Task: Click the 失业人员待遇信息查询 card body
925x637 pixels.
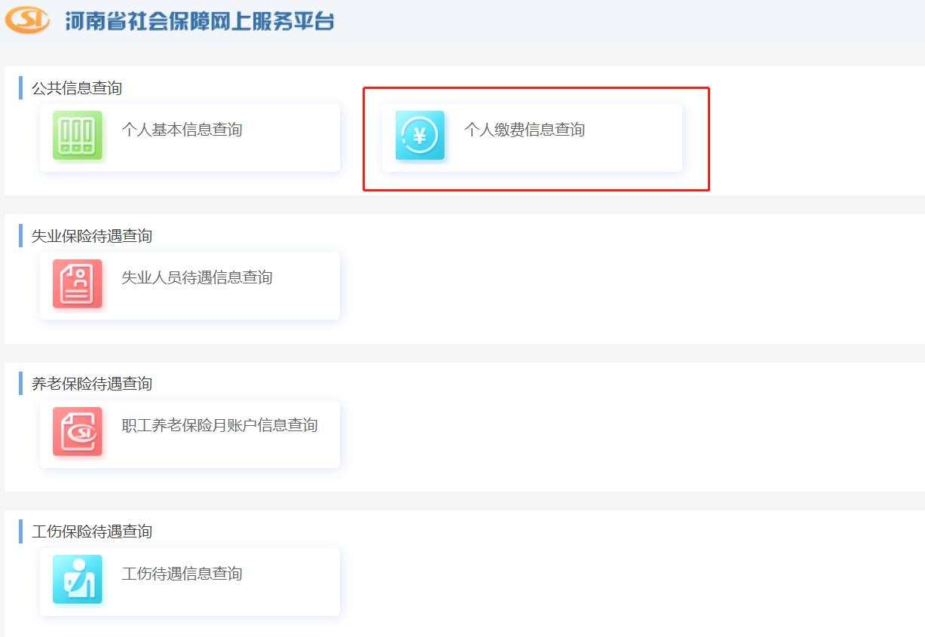Action: (x=188, y=285)
